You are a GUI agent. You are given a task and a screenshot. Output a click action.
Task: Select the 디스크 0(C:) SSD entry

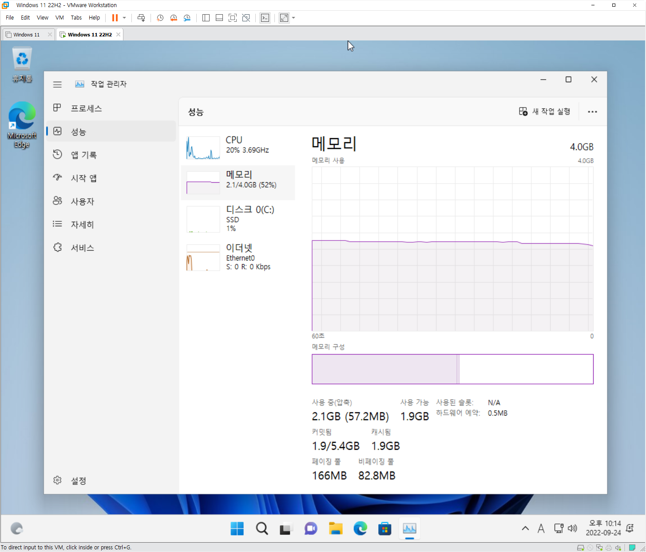coord(238,218)
